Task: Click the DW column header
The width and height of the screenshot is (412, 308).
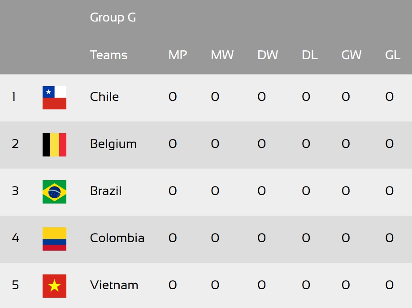Action: tap(268, 55)
